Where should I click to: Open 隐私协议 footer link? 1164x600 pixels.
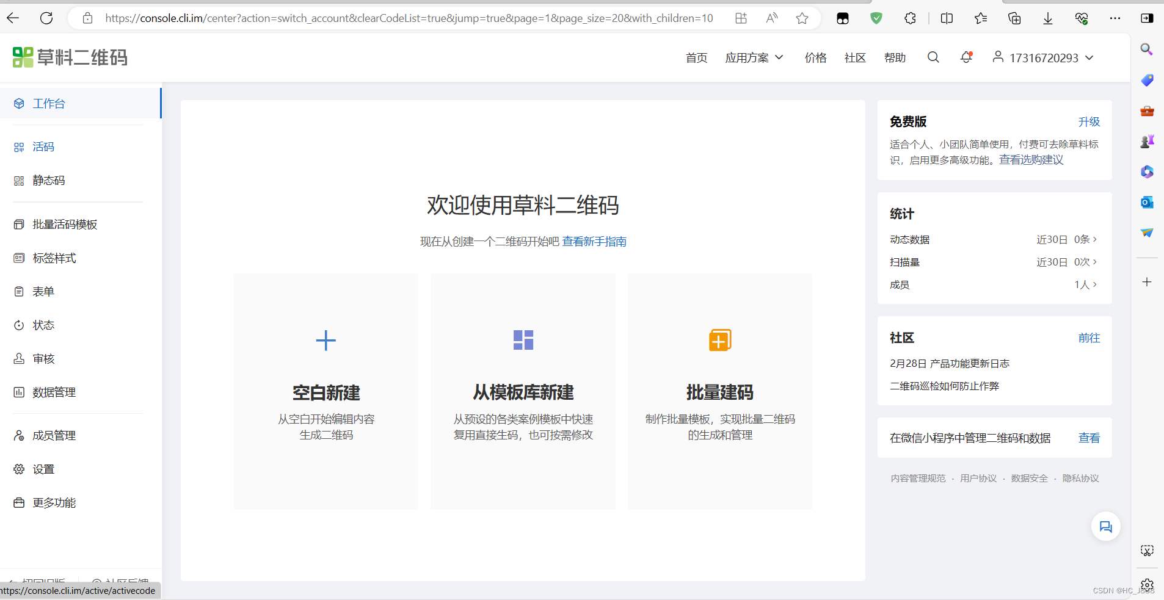[1080, 479]
